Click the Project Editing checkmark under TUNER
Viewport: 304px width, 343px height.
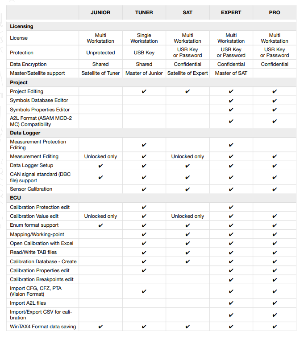tap(144, 92)
